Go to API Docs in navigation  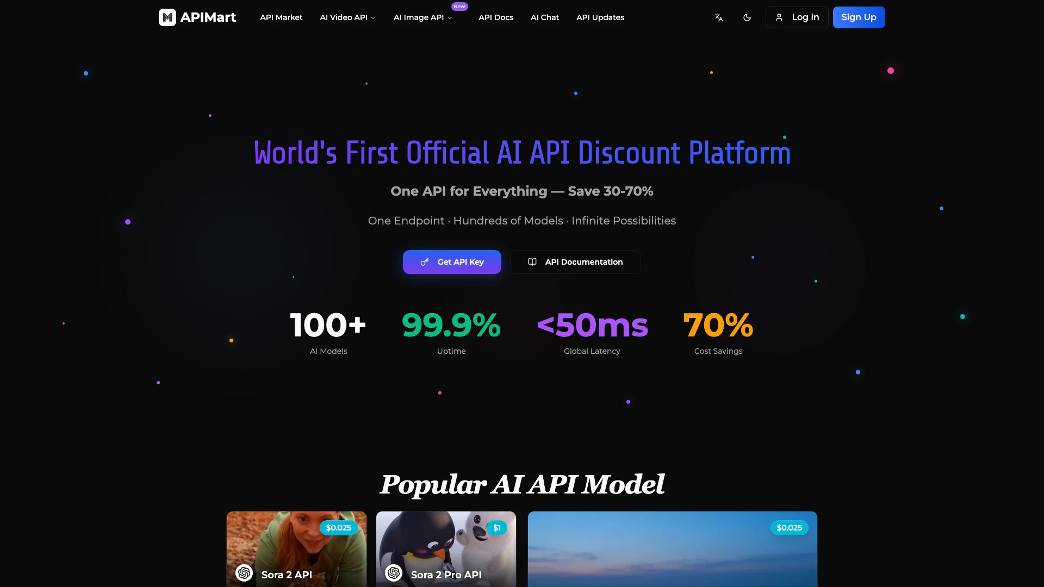click(x=496, y=17)
